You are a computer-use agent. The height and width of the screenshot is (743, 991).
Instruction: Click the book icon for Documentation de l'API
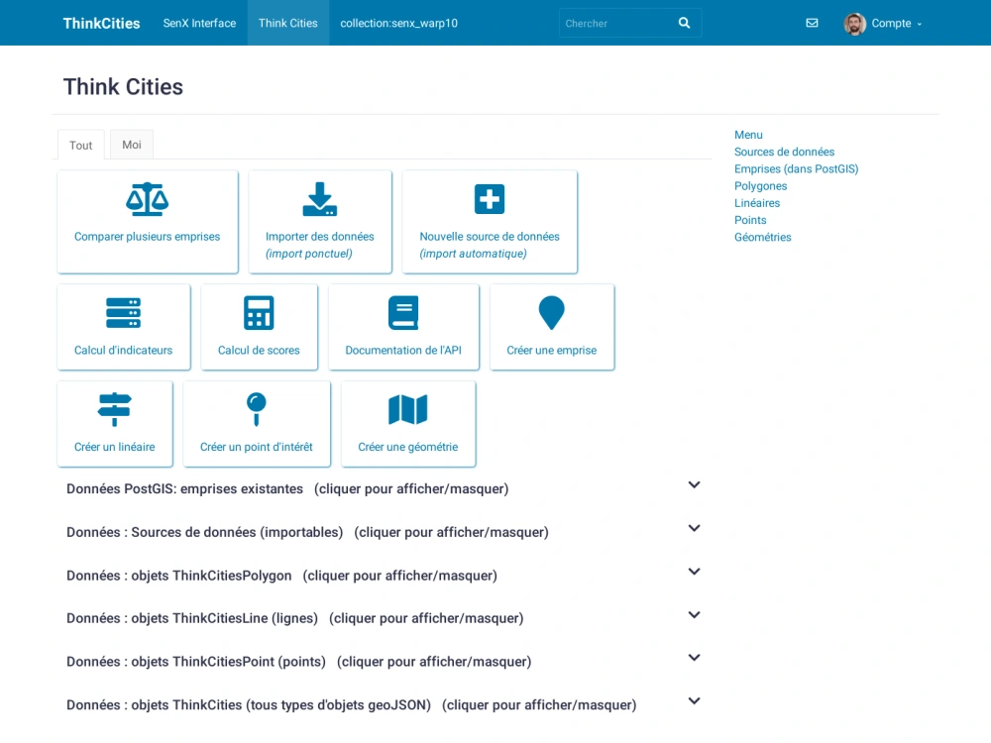click(x=403, y=313)
